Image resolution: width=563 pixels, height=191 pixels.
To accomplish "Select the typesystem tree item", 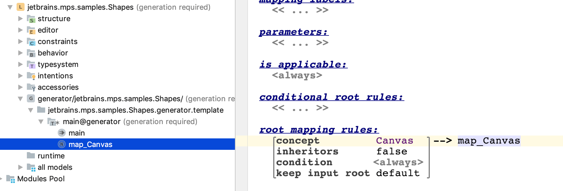I will [x=58, y=64].
